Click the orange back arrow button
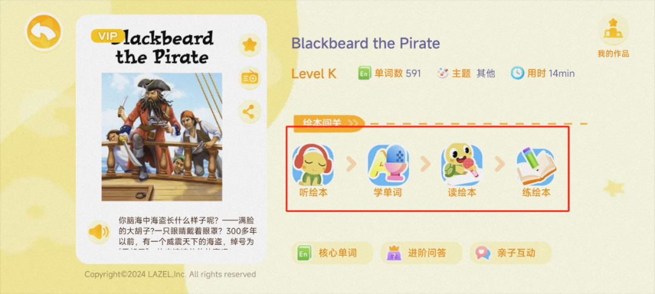 (x=44, y=32)
